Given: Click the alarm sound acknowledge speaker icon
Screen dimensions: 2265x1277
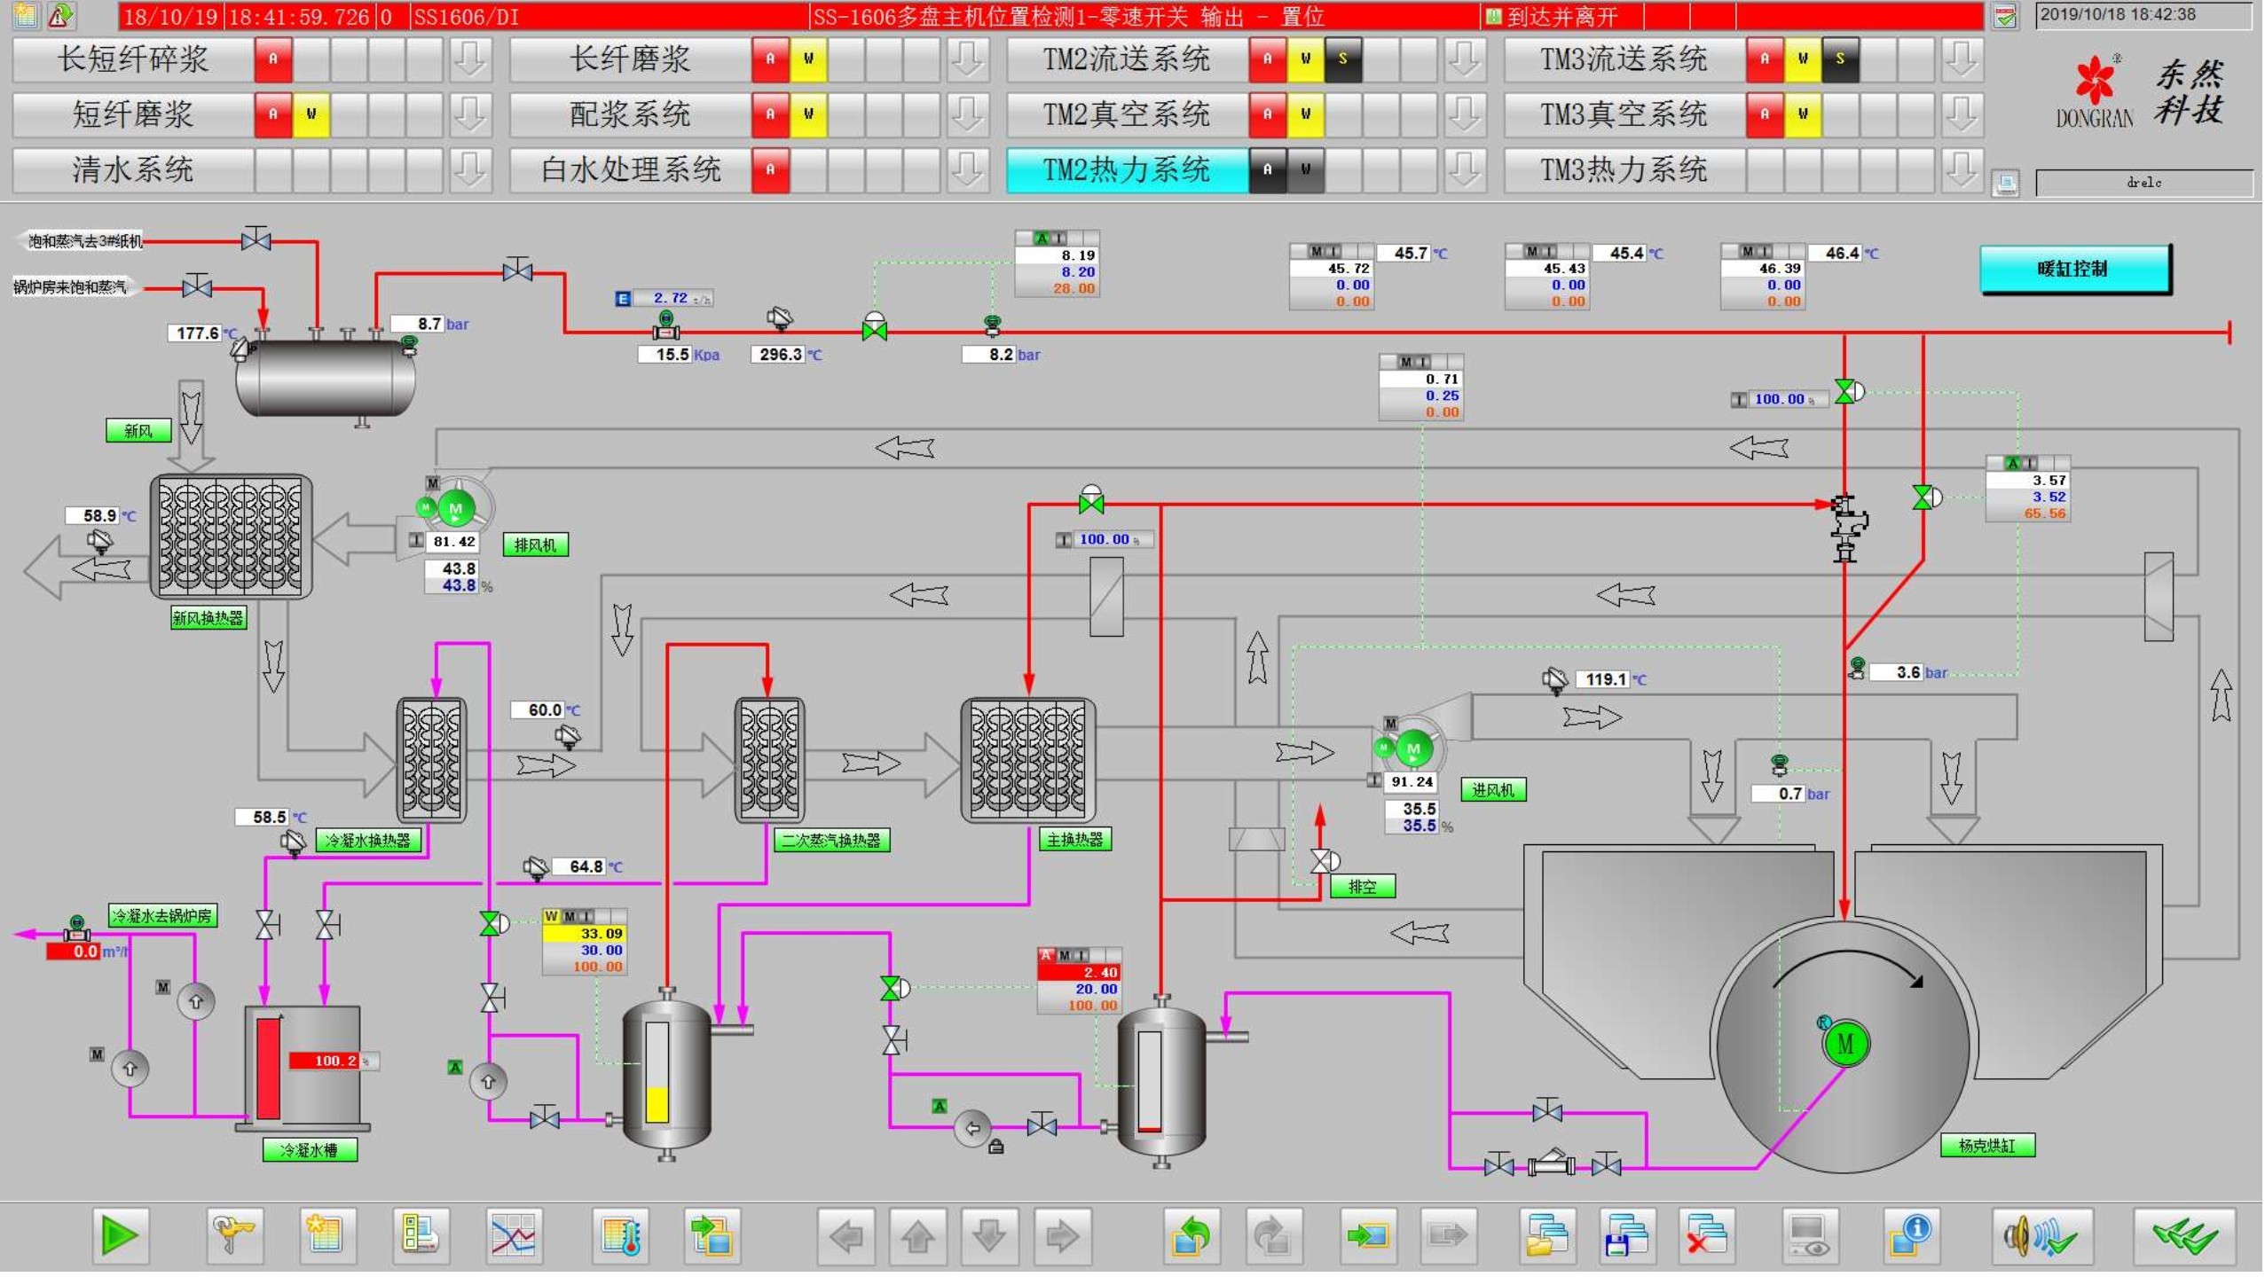Looking at the screenshot, I should pyautogui.click(x=2041, y=1237).
